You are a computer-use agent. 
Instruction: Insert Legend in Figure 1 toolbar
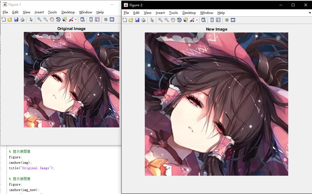[x=97, y=19]
